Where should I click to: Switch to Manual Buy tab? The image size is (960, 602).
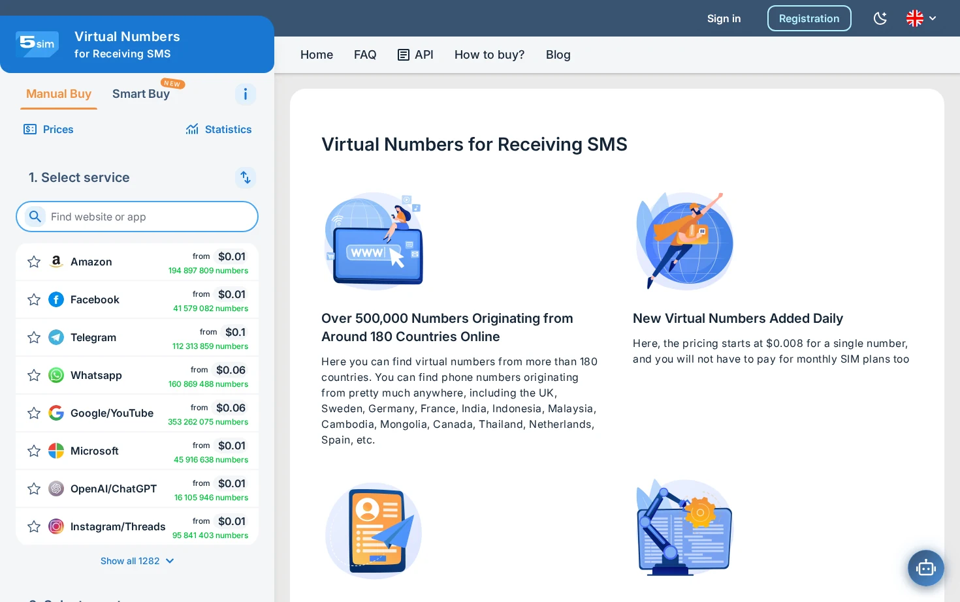[59, 94]
